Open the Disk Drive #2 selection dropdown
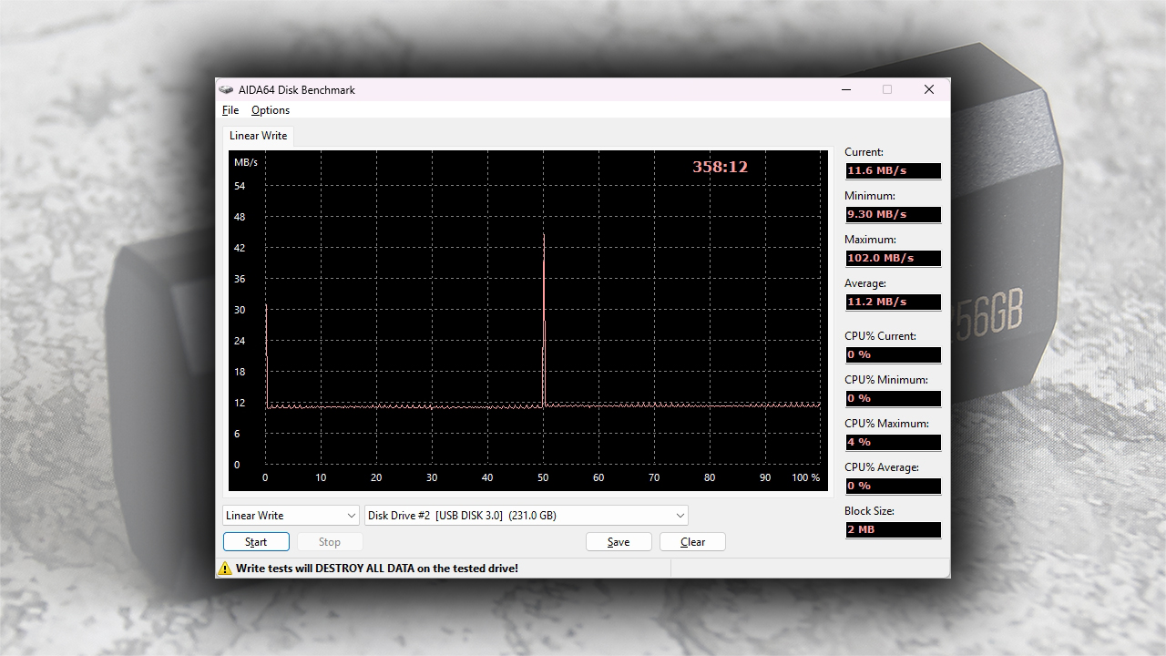1166x656 pixels. pyautogui.click(x=527, y=516)
